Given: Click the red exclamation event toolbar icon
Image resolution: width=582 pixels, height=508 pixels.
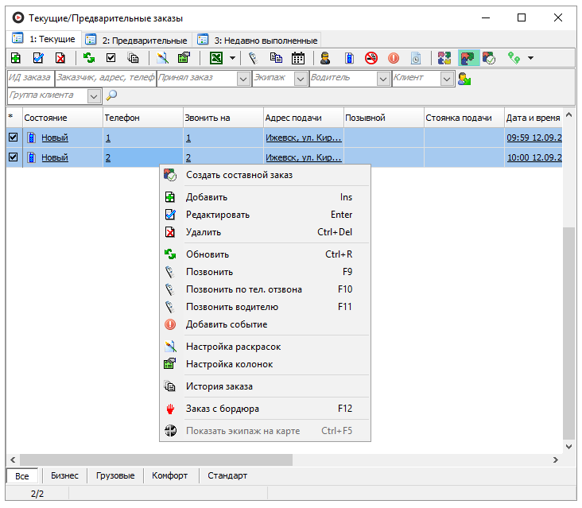Looking at the screenshot, I should click(x=393, y=58).
